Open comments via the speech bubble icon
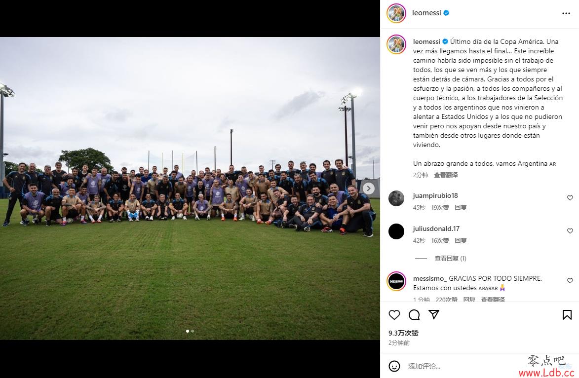The height and width of the screenshot is (378, 579). 414,315
